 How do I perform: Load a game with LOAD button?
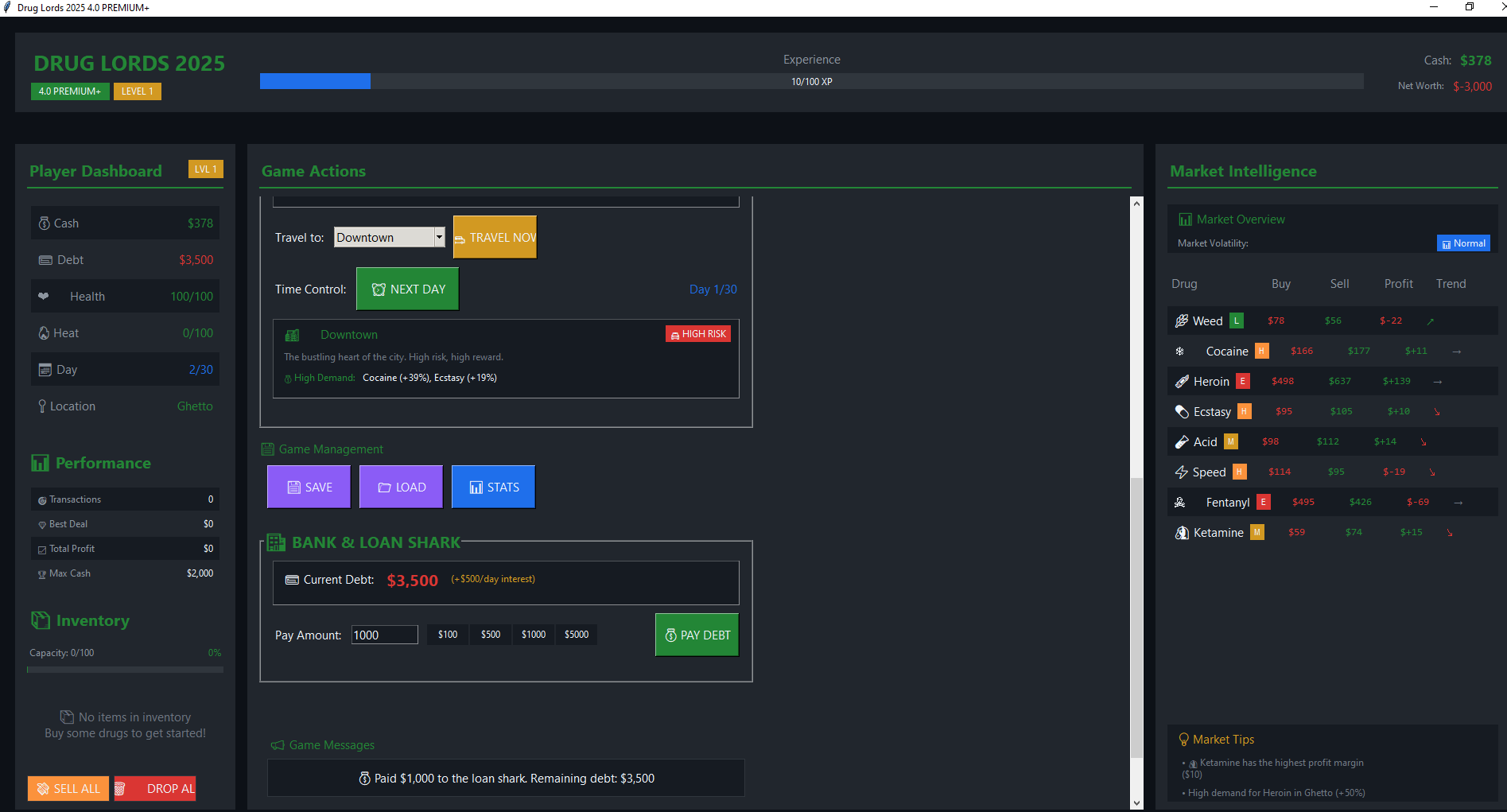tap(401, 487)
